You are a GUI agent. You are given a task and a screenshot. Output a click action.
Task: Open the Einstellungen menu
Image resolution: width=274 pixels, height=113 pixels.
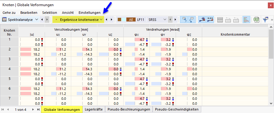click(x=89, y=13)
